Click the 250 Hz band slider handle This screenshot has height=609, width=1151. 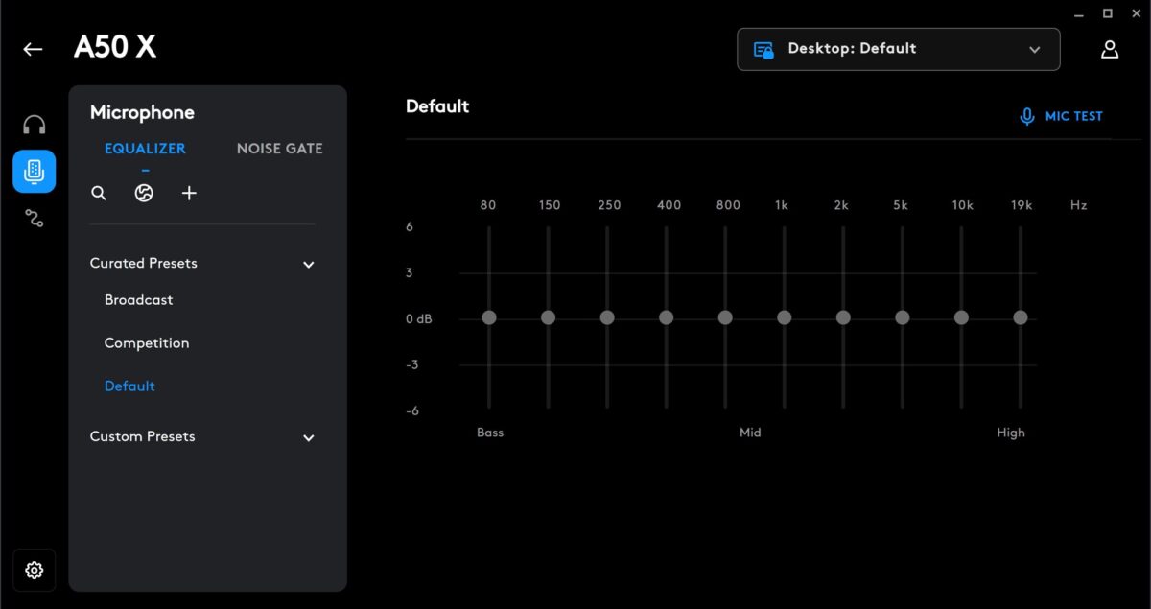point(607,317)
